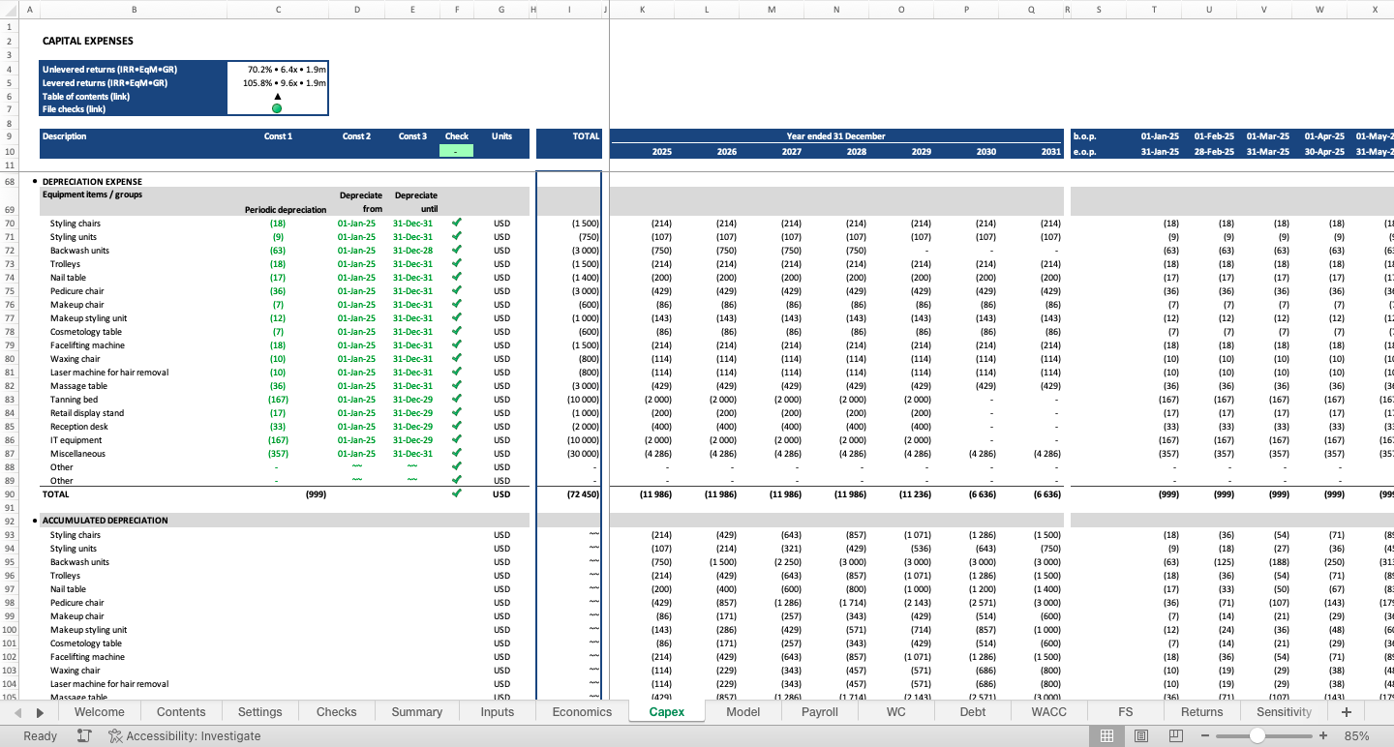The height and width of the screenshot is (747, 1394).
Task: Click the Laser machine for hair removal label in row 81
Action: [109, 372]
